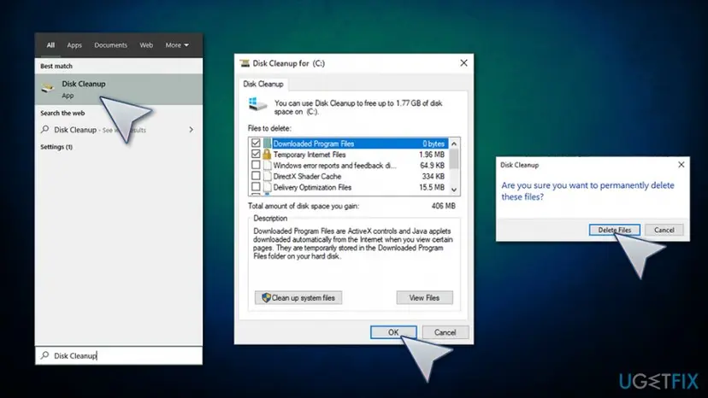Click Cancel in the delete confirmation dialog

tap(664, 230)
